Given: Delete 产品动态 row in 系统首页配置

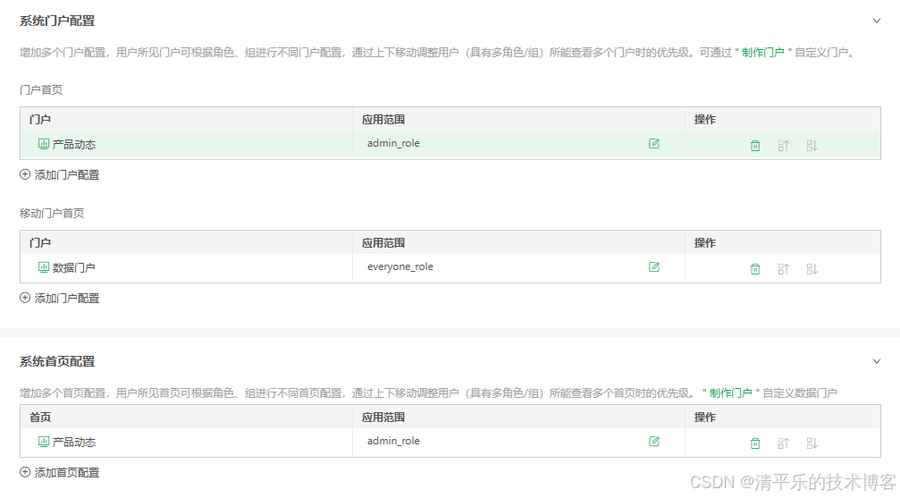Looking at the screenshot, I should [x=755, y=443].
